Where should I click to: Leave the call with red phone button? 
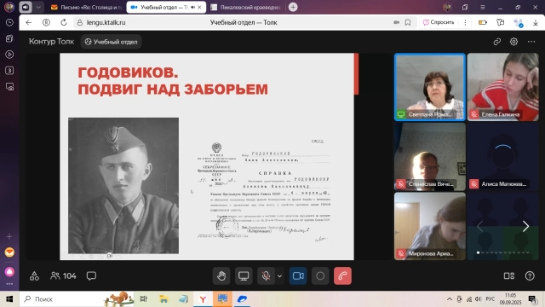tap(342, 276)
